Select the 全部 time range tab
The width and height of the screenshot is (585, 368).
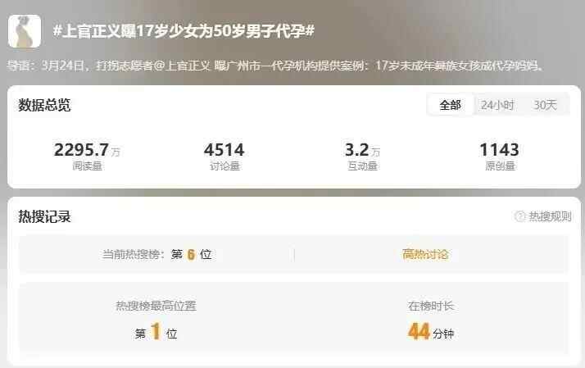coord(450,105)
